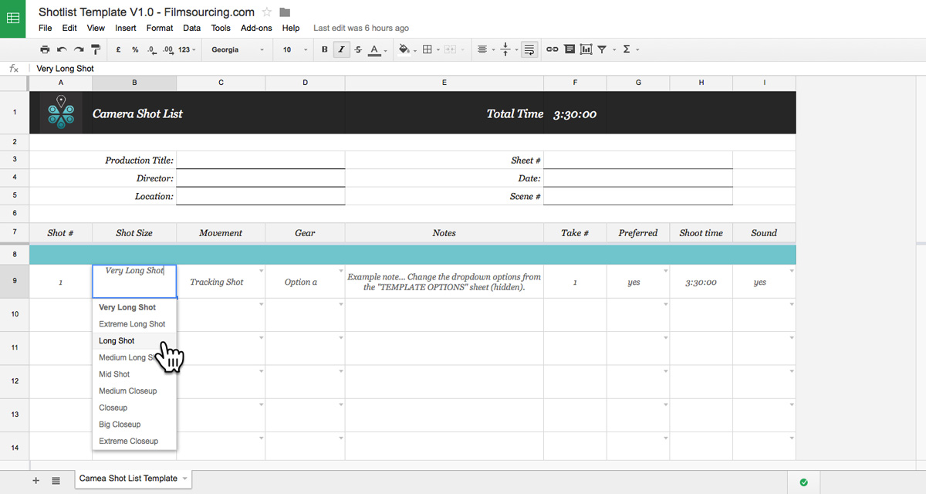Open the File menu
Screen dimensions: 926x494
pos(45,28)
